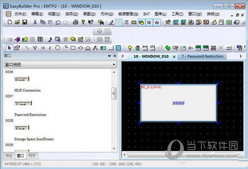Open the 说明(H) menu
The image size is (248, 169).
[213, 14]
